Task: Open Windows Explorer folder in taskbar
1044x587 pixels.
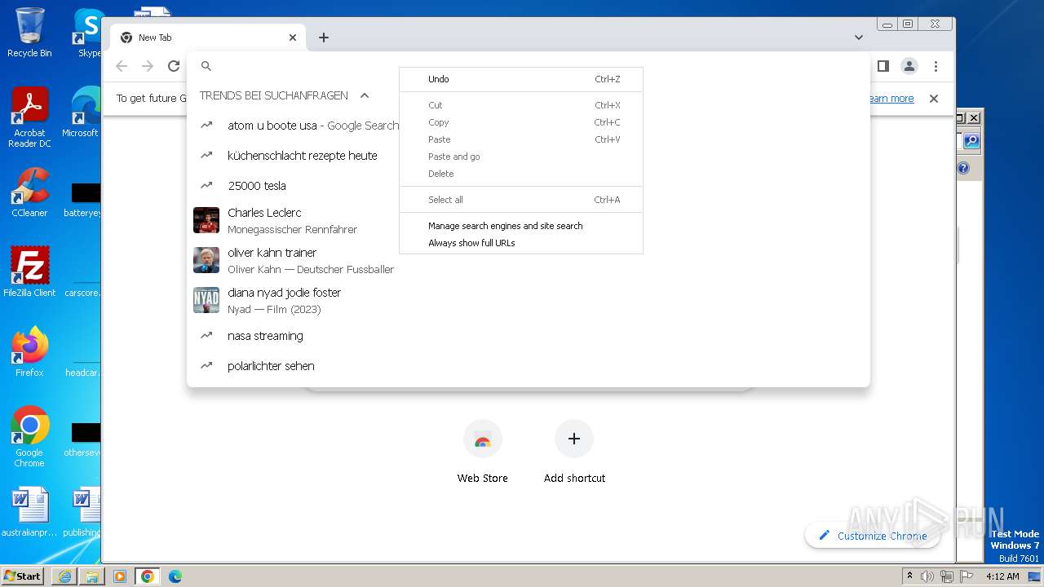Action: (92, 576)
